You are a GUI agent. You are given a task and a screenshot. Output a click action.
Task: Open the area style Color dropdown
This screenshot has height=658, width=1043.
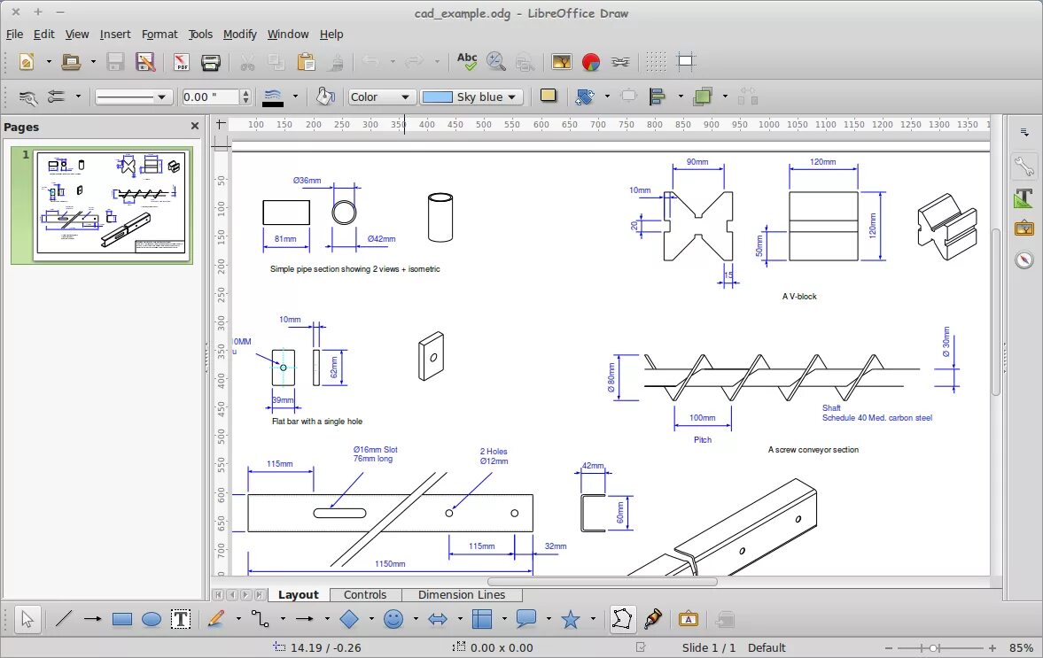click(383, 97)
